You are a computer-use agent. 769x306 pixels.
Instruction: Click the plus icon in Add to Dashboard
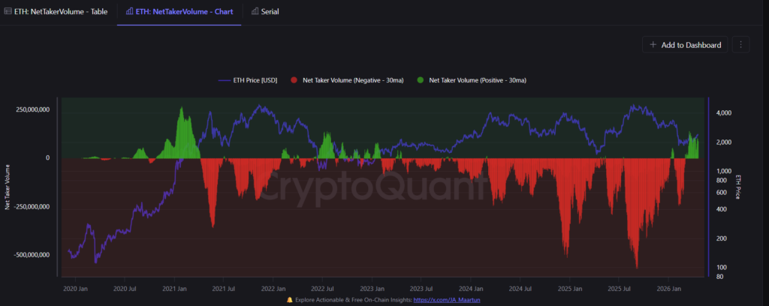point(653,45)
